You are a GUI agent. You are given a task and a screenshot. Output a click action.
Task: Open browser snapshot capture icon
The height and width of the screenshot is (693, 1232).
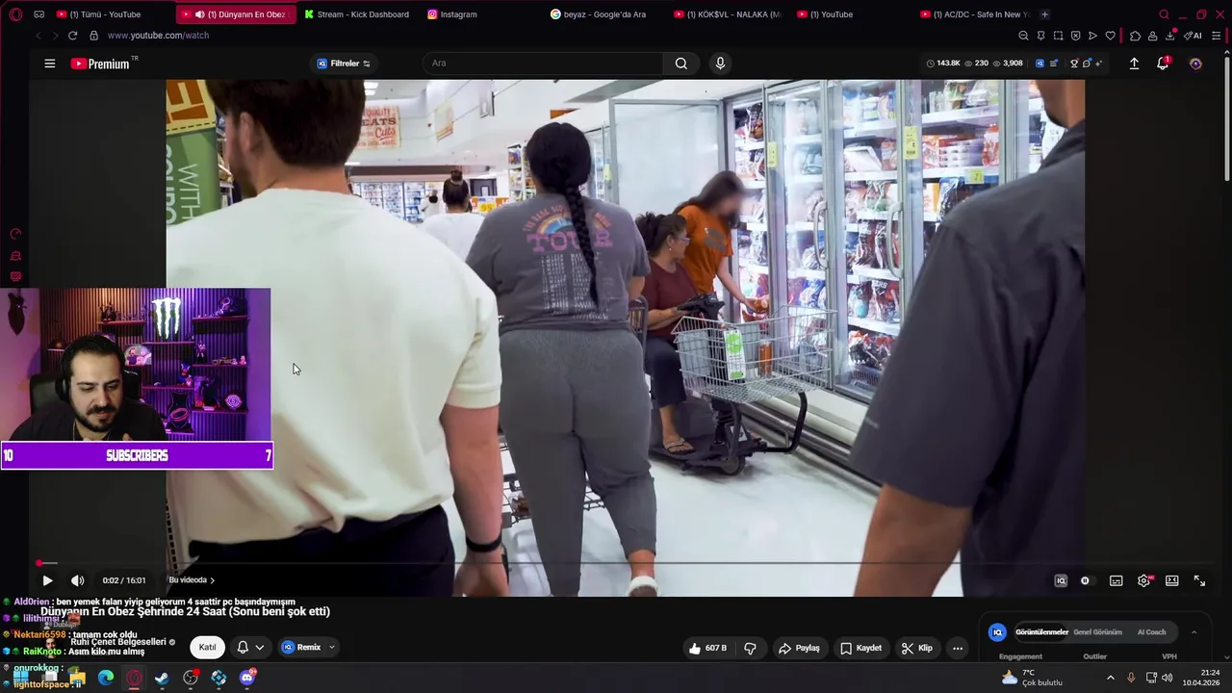[1058, 36]
